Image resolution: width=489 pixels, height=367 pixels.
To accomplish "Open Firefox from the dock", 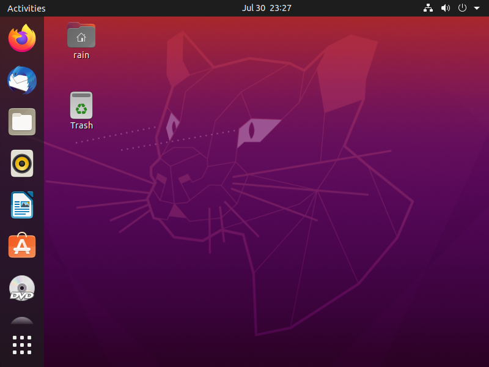I will [22, 39].
